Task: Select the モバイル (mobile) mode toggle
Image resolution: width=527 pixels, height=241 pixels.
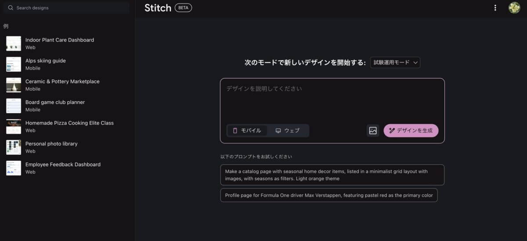Action: [247, 131]
